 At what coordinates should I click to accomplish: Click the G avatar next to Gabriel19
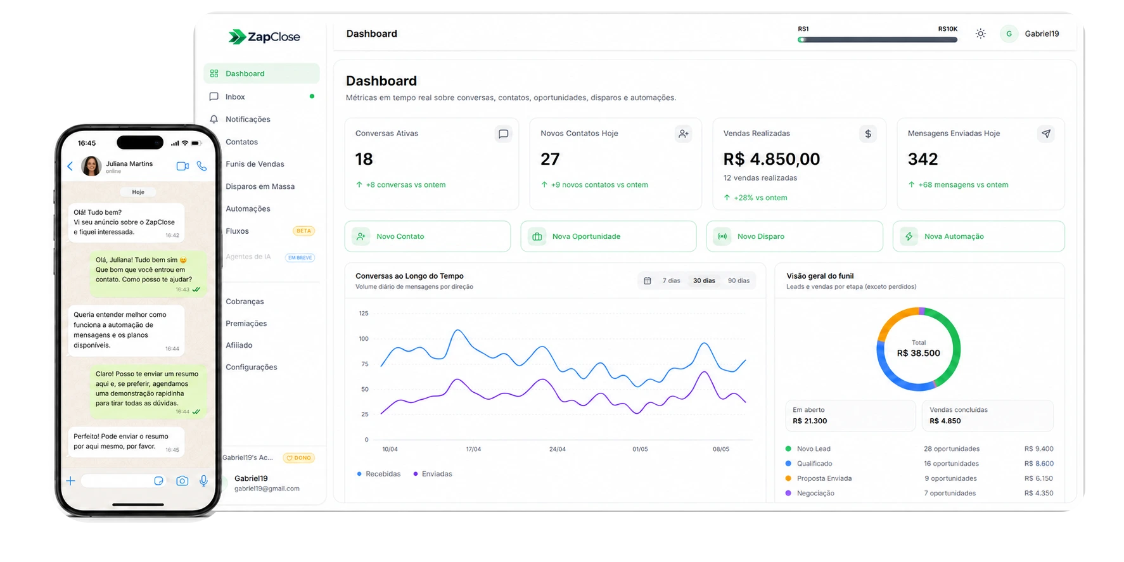pyautogui.click(x=1009, y=34)
